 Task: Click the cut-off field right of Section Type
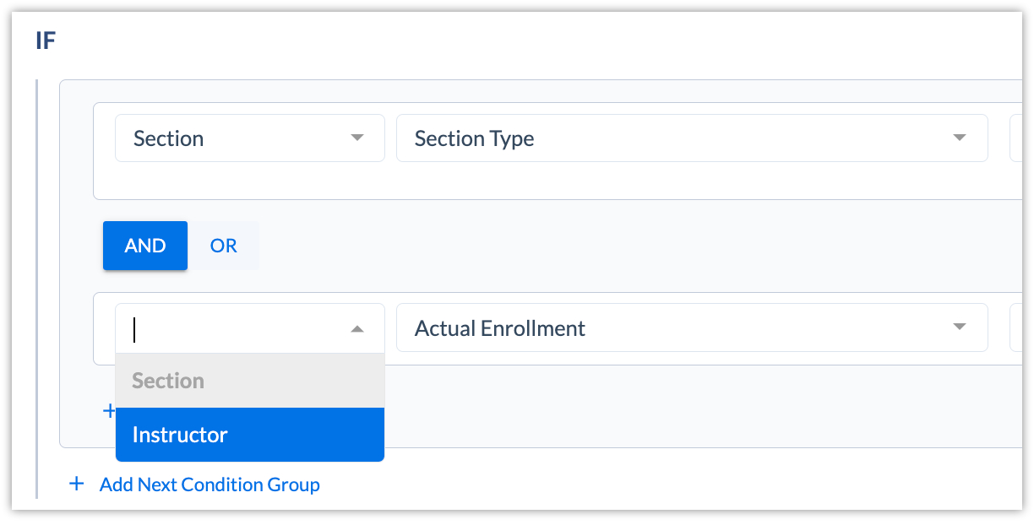(1015, 138)
